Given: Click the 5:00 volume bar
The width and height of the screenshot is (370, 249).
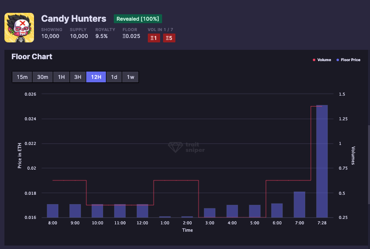Looking at the screenshot, I should coord(255,211).
